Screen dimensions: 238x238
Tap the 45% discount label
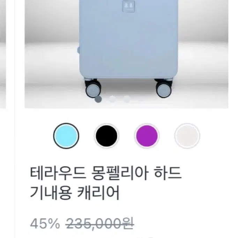[x=45, y=224]
